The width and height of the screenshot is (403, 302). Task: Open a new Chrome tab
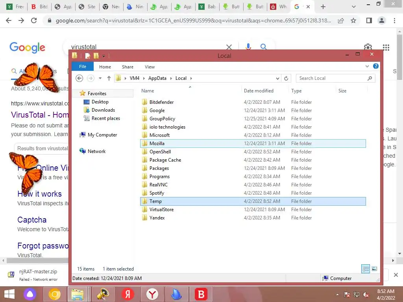(x=323, y=7)
